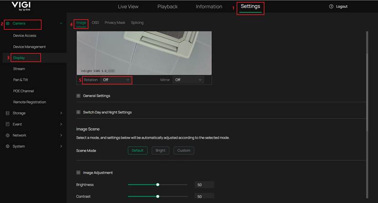The height and width of the screenshot is (203, 378).
Task: Select the Custom scene mode
Action: tap(184, 150)
